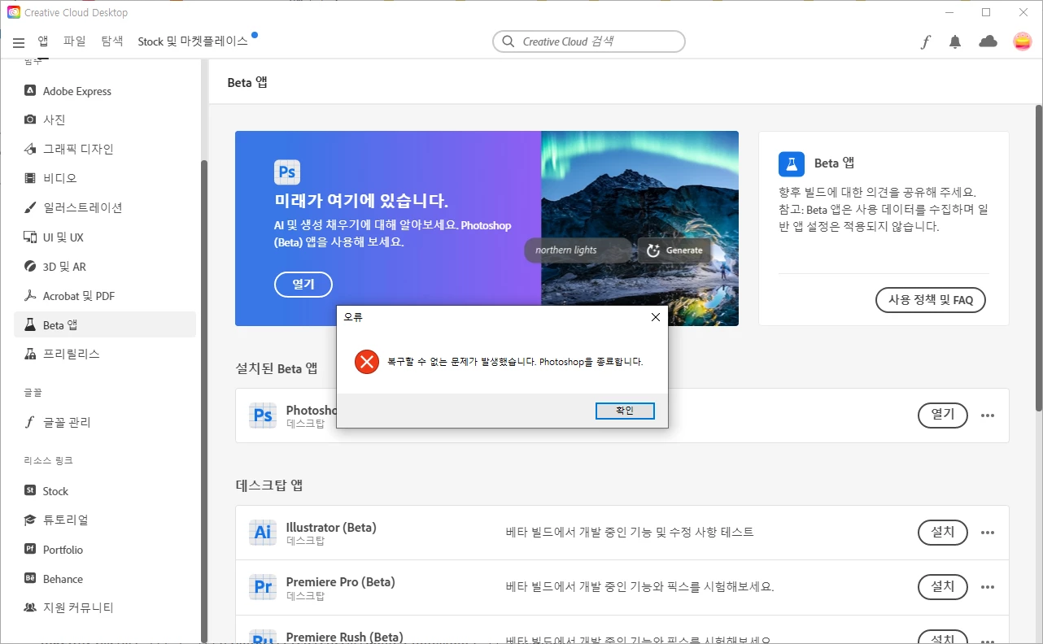Click the Generate button in banner image
1043x644 pixels.
click(x=674, y=250)
